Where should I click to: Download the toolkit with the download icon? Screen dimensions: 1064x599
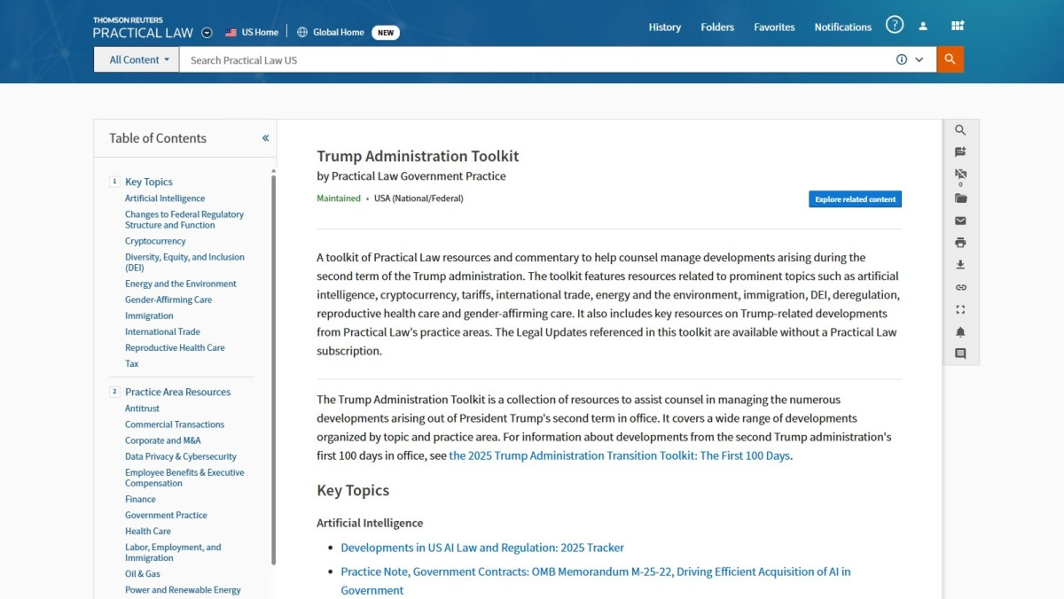click(x=960, y=265)
